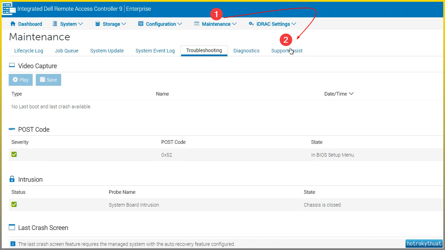Open the System menu
445x250 pixels.
68,24
